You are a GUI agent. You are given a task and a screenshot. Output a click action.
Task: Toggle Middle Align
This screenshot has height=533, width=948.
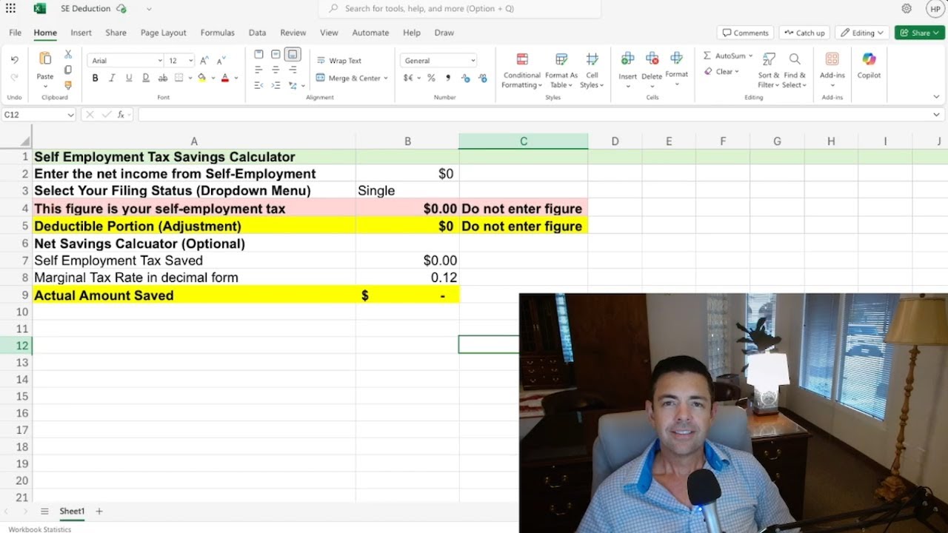tap(276, 54)
